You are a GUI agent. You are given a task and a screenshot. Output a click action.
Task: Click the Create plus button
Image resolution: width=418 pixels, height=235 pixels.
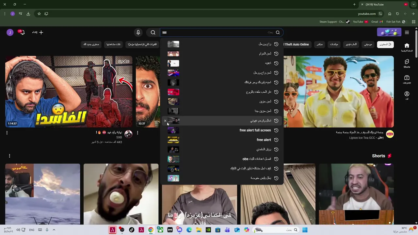pyautogui.click(x=38, y=32)
